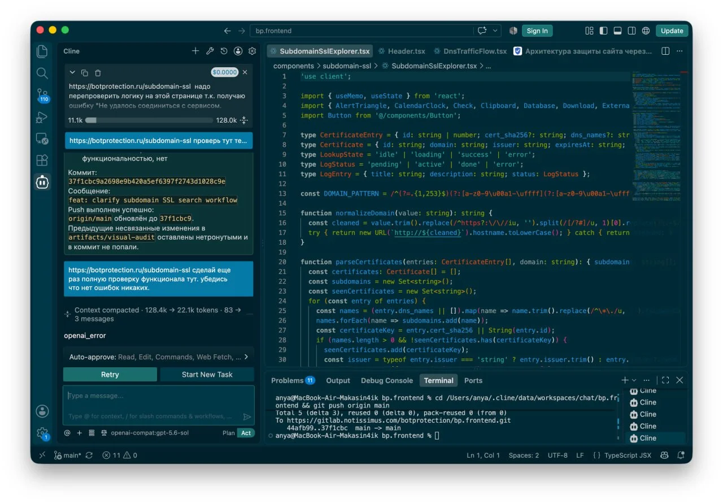
Task: Open the Cline task history
Action: (x=224, y=51)
